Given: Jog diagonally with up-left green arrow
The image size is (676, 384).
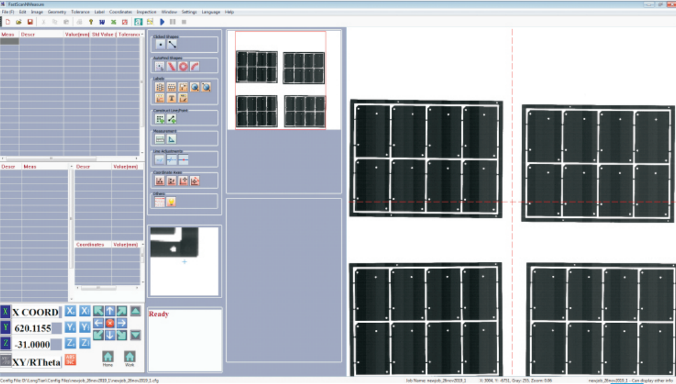Looking at the screenshot, I should [x=98, y=311].
